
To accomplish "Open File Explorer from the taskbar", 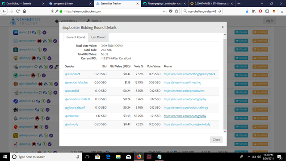I will point(118,157).
